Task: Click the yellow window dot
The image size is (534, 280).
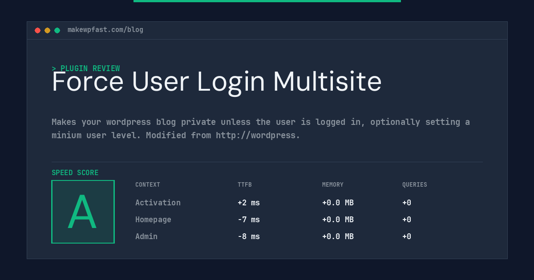Action: point(47,30)
